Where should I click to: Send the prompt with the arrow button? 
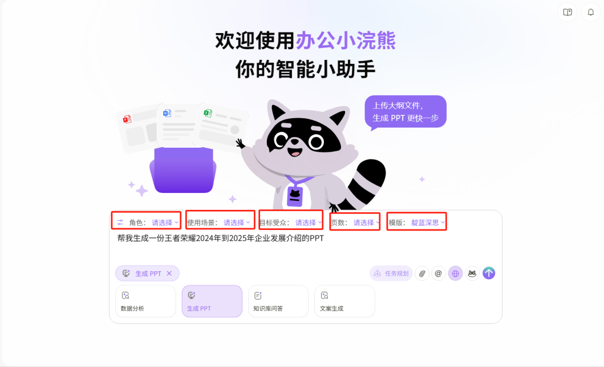coord(489,274)
